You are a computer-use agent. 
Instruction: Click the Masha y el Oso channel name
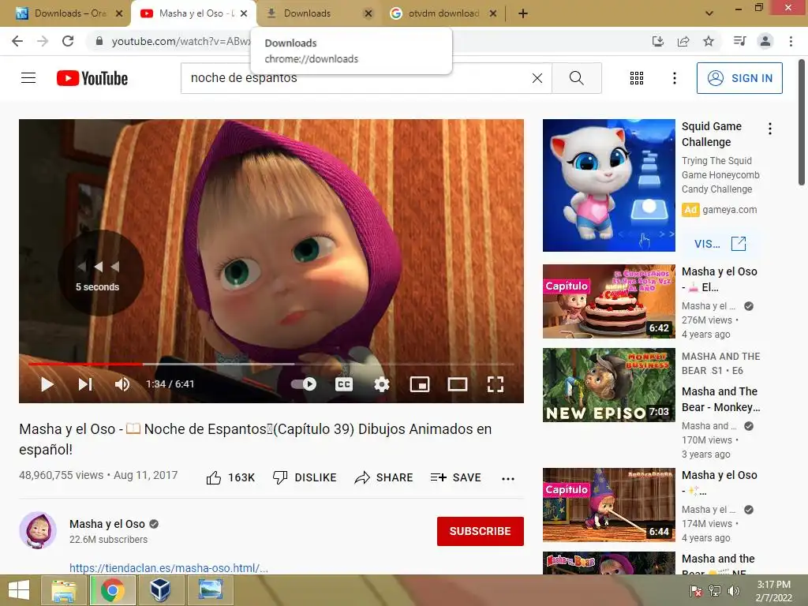pyautogui.click(x=107, y=524)
